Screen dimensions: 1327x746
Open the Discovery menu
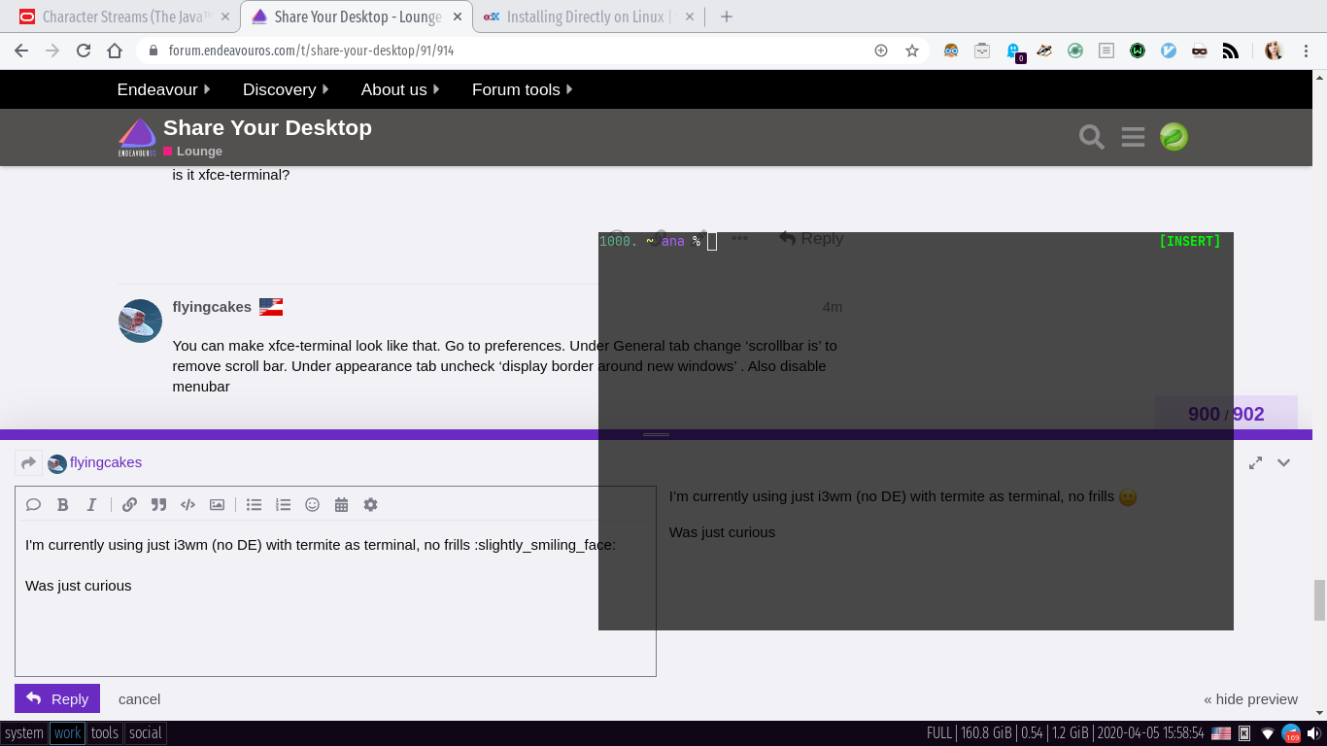coord(285,89)
